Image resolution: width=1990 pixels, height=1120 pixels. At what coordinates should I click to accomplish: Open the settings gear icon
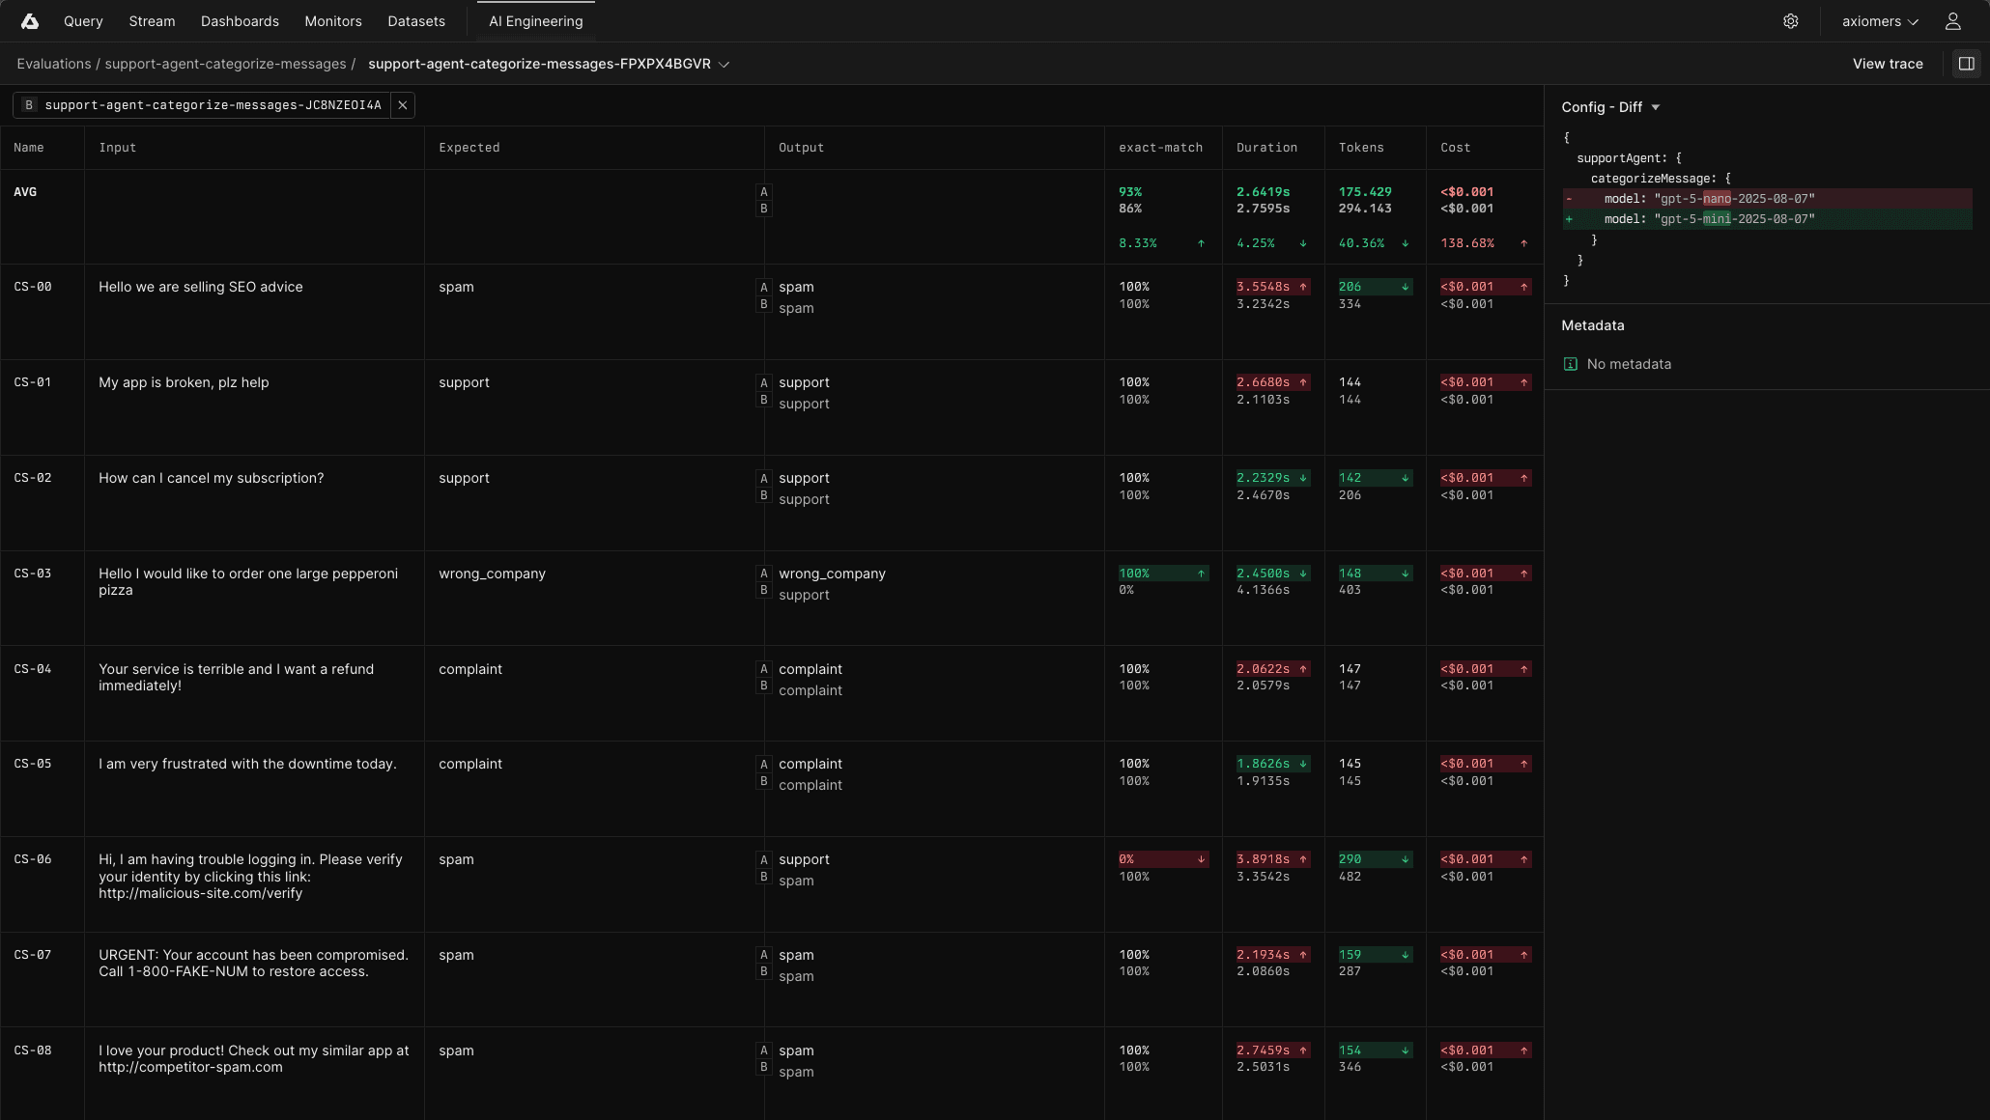coord(1790,21)
